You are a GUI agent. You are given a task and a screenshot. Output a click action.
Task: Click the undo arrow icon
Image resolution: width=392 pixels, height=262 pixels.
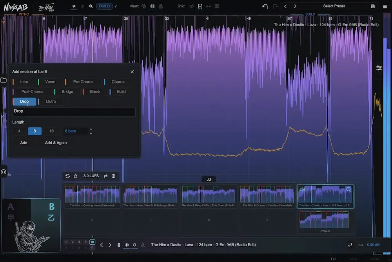tap(265, 6)
